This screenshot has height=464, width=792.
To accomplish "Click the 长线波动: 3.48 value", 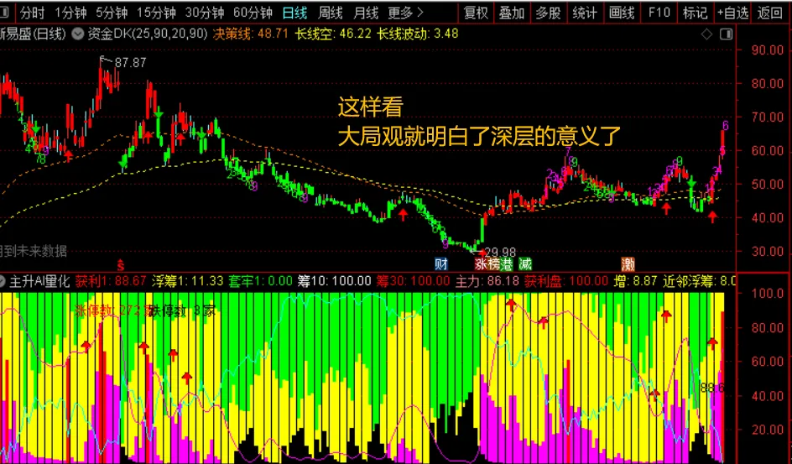I will (418, 34).
